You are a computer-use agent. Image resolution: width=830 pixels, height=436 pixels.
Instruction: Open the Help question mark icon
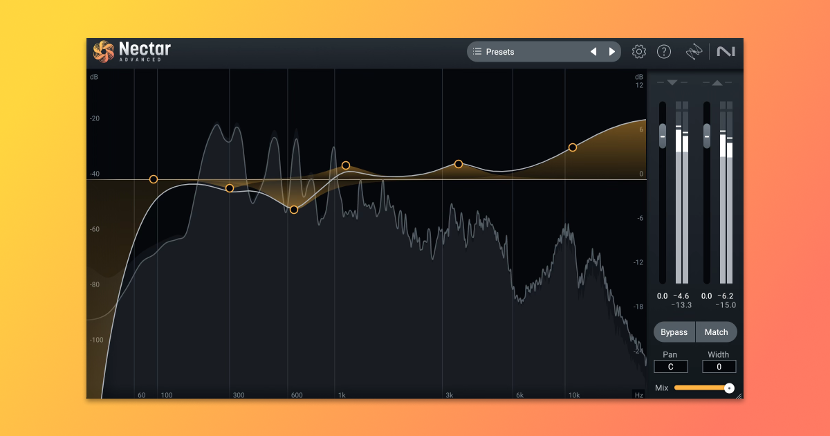click(x=663, y=51)
